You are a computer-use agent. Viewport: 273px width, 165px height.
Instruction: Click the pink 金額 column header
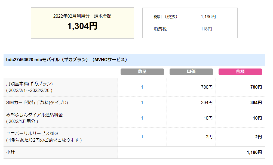point(240,72)
